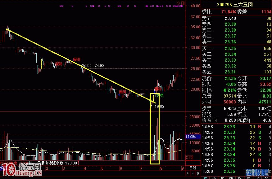Click the 换手 5.43% turnover value

click(230, 108)
